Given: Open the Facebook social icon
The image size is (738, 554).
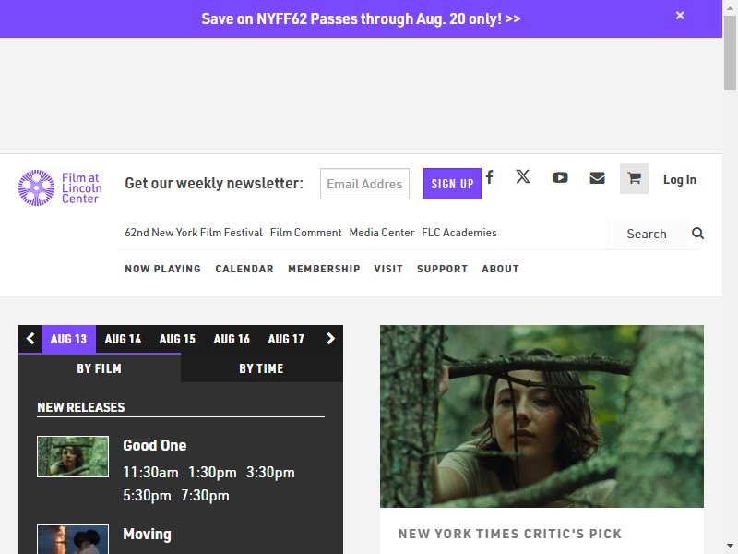Looking at the screenshot, I should click(x=490, y=177).
